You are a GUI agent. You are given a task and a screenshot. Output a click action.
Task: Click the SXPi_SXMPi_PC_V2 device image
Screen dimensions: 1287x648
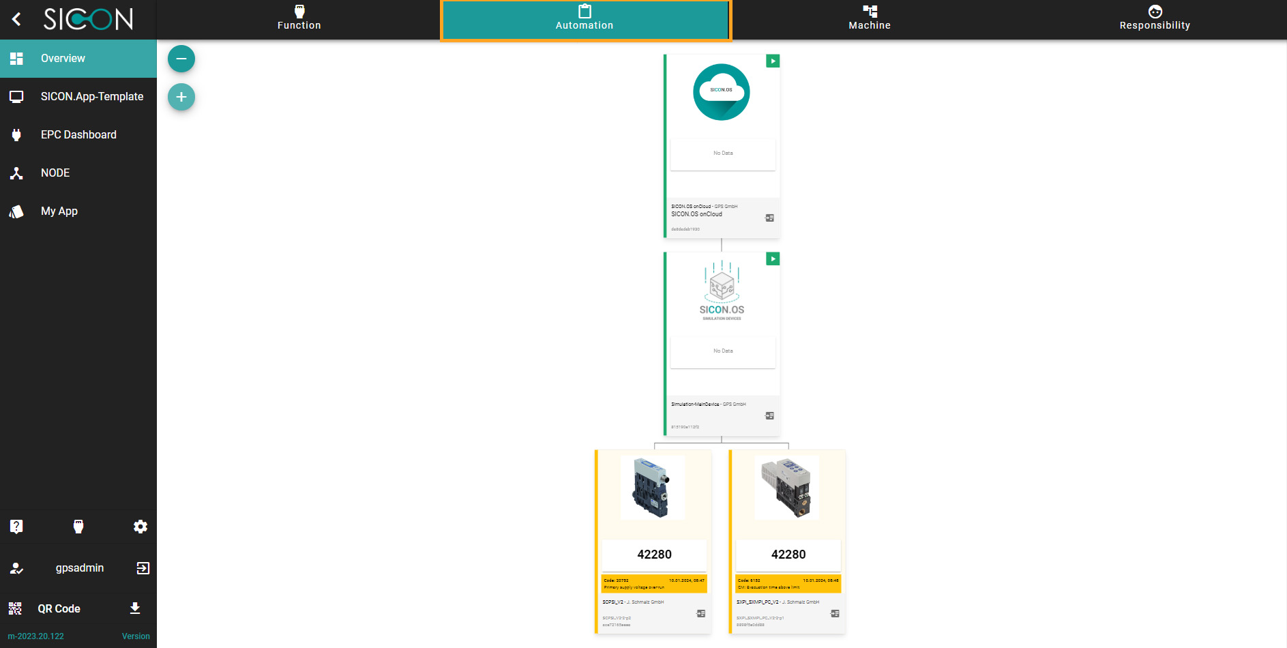click(x=787, y=488)
